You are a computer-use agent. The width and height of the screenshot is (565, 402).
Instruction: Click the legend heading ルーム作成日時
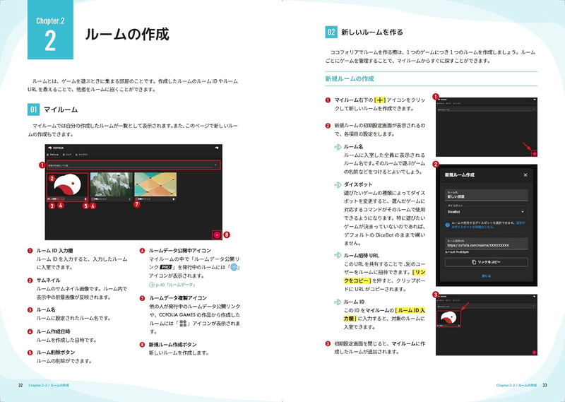click(54, 331)
